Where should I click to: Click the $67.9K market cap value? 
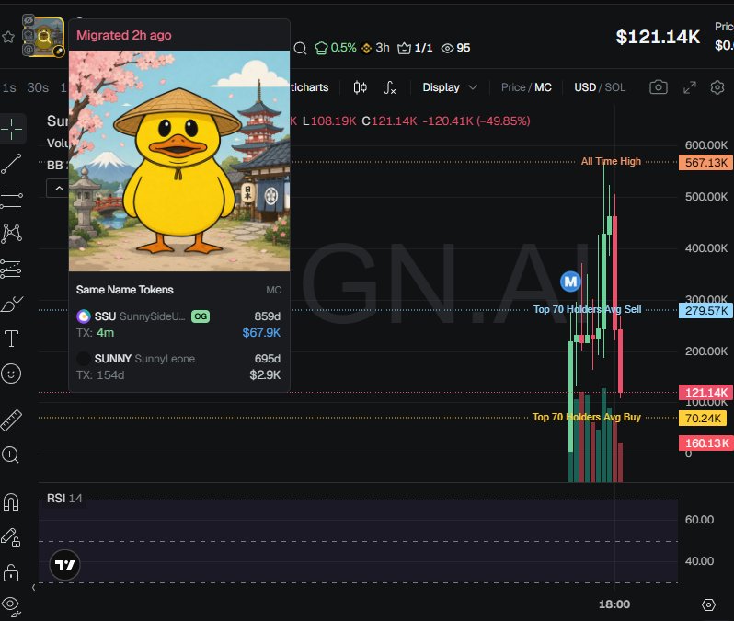[x=261, y=333]
